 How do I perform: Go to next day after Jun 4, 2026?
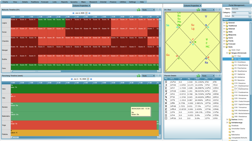point(90,13)
